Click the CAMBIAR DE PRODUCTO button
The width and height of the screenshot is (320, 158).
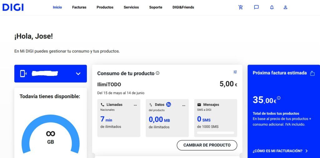[207, 145]
